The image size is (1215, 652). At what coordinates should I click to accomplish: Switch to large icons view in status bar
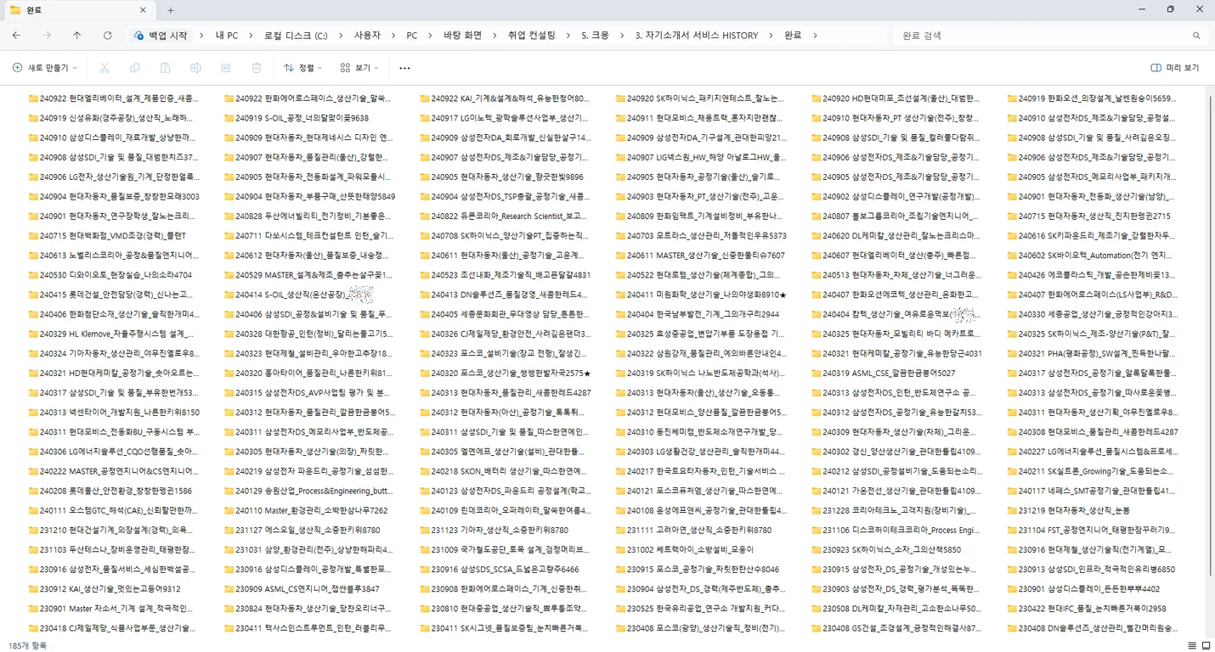(x=1206, y=646)
